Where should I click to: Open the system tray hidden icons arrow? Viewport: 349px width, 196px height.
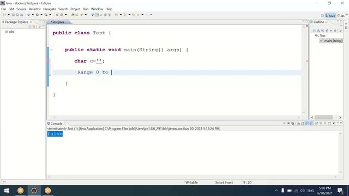click(276, 191)
